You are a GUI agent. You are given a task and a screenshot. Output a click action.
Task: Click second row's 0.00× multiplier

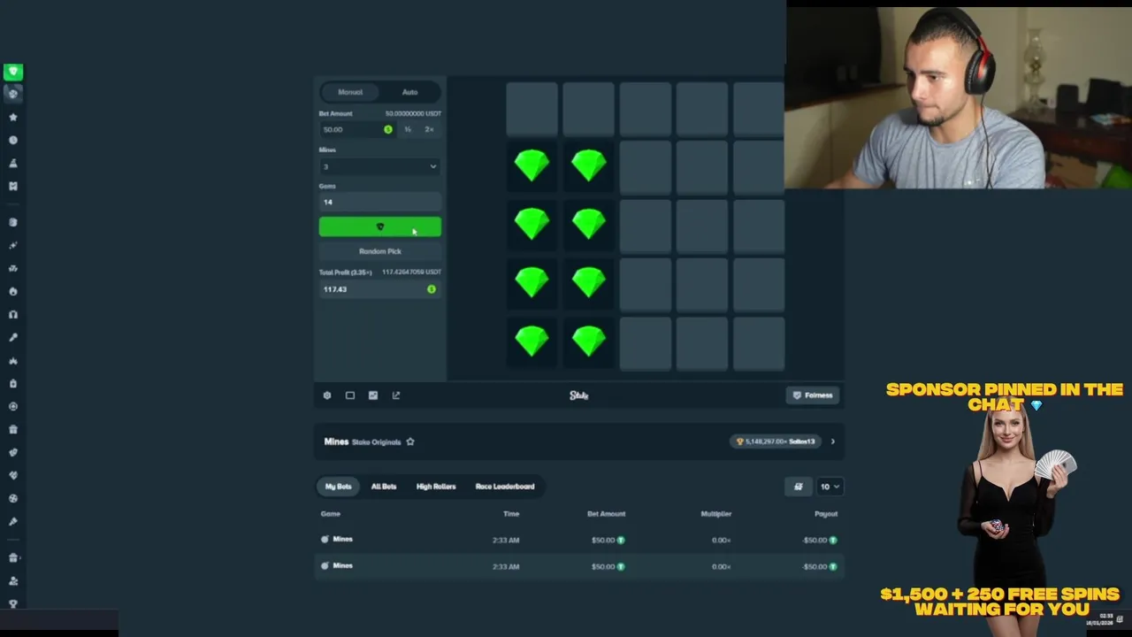pyautogui.click(x=721, y=566)
